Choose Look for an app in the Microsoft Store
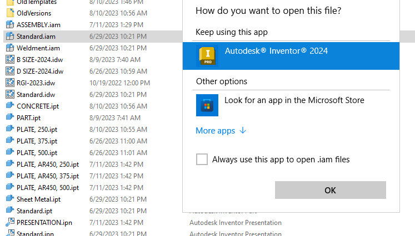415x236 pixels. [x=294, y=100]
